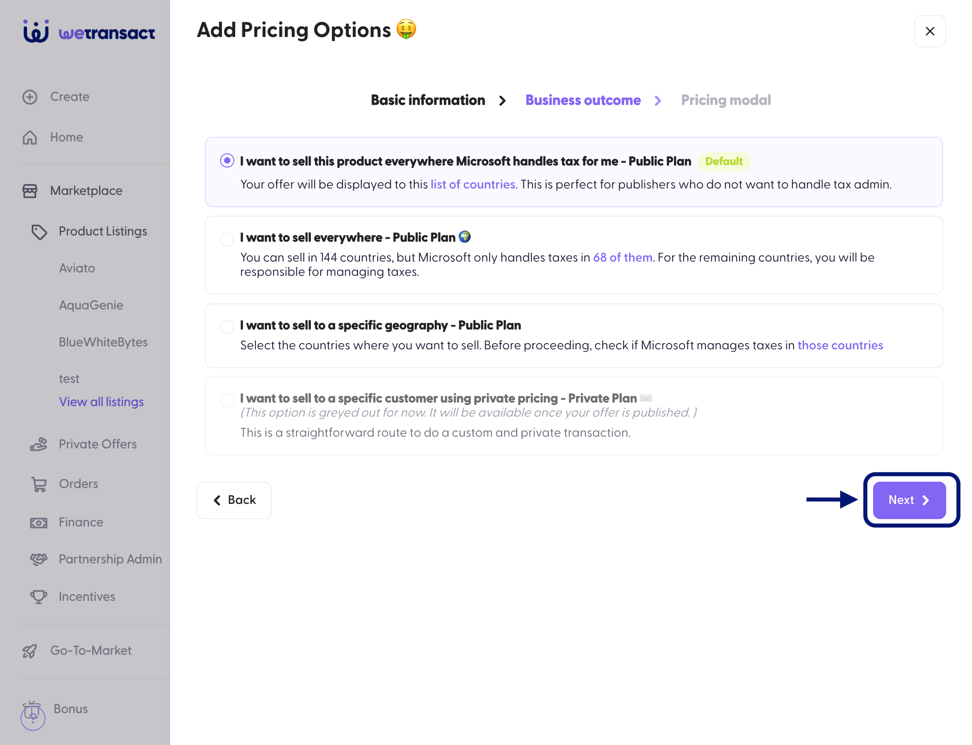Click the Finance money icon

pyautogui.click(x=39, y=523)
